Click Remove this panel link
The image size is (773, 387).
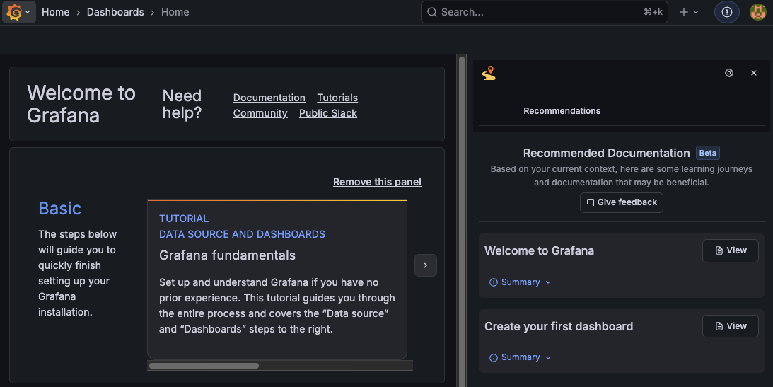coord(377,182)
